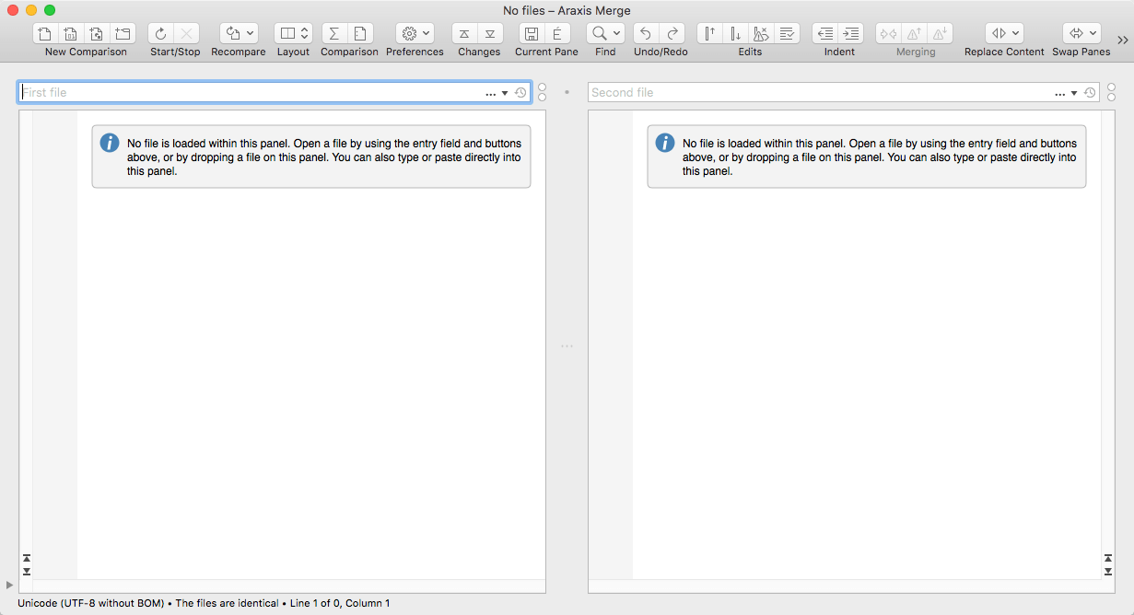Show first file history clock

click(520, 93)
